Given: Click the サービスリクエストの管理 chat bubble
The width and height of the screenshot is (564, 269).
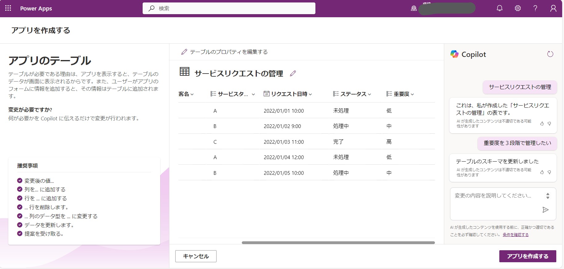Looking at the screenshot, I should click(x=520, y=87).
